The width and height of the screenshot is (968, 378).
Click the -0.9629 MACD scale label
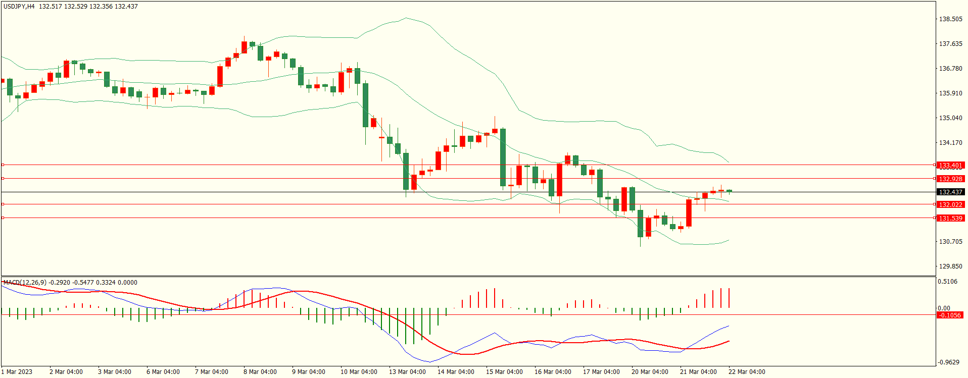tap(948, 362)
